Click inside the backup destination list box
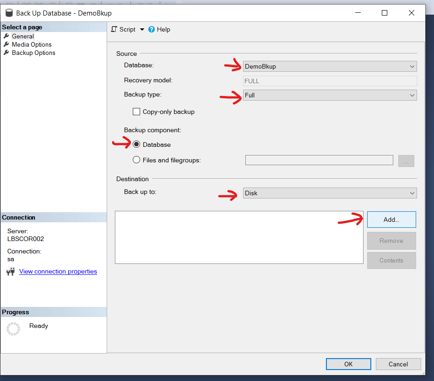 pyautogui.click(x=239, y=237)
